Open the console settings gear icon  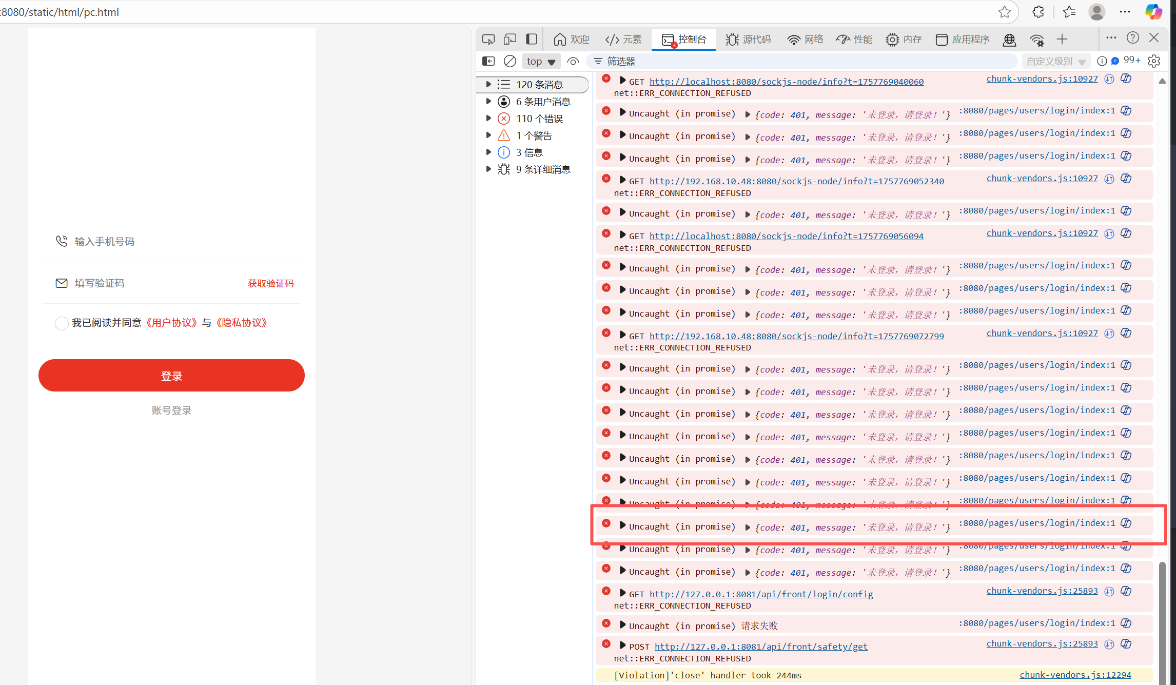1154,61
